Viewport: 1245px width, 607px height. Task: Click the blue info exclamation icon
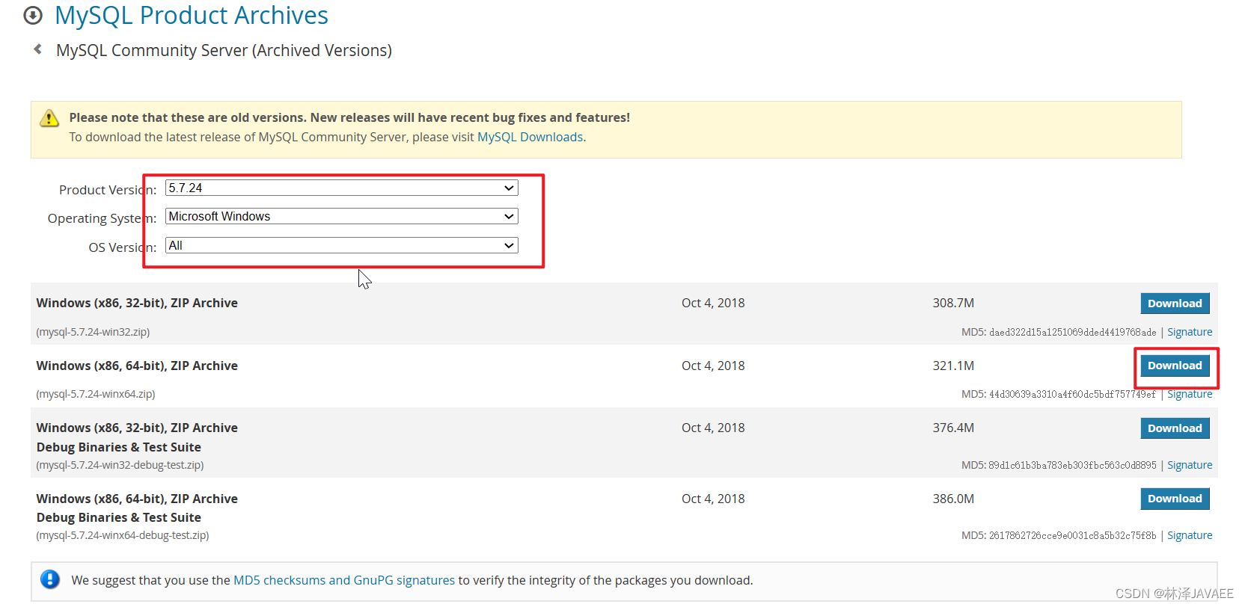50,579
